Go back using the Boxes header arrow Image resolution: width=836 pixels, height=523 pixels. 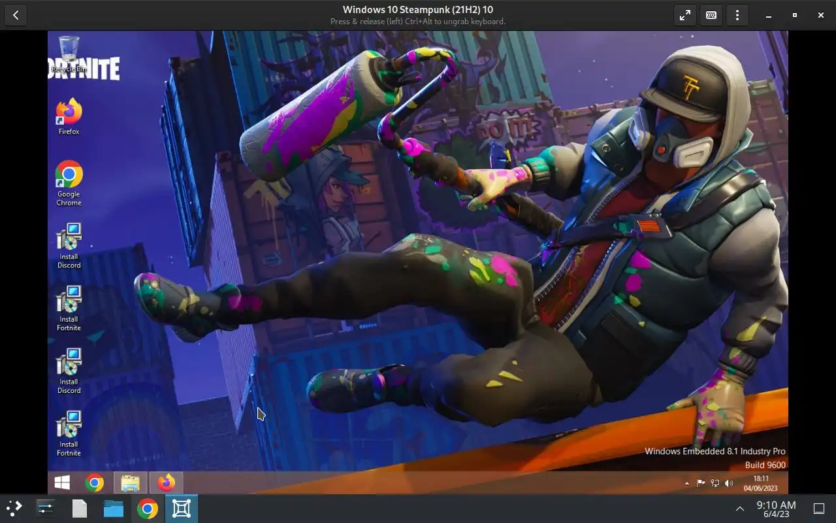16,15
